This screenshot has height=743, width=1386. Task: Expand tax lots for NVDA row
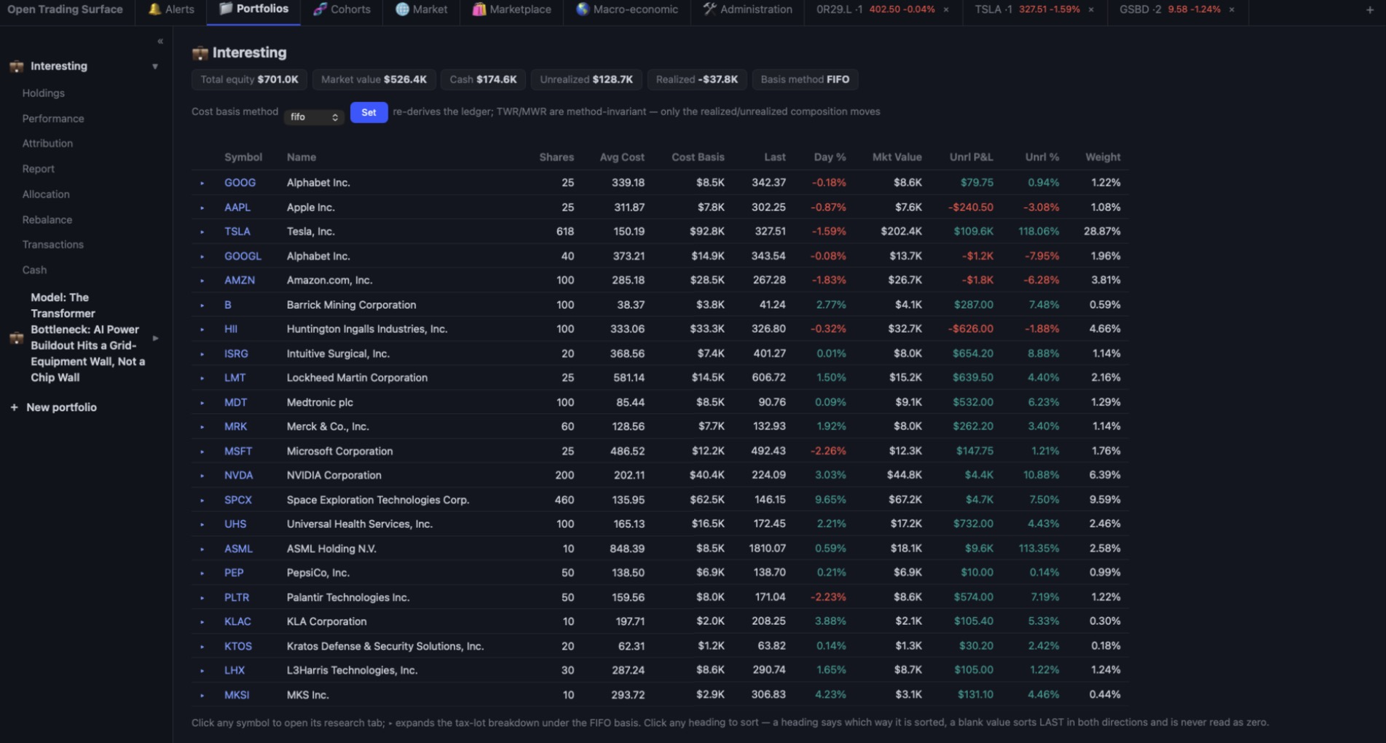point(202,476)
